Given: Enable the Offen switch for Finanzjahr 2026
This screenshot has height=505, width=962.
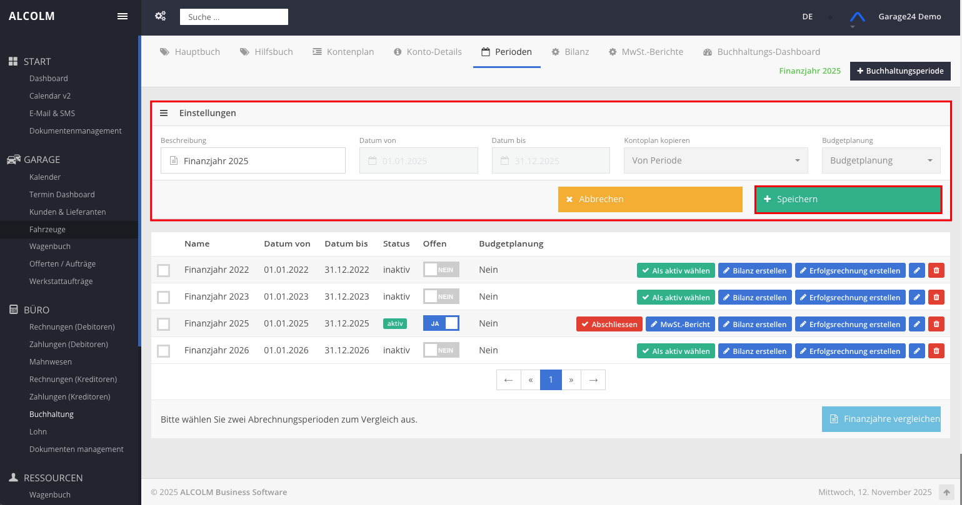Looking at the screenshot, I should 441,350.
